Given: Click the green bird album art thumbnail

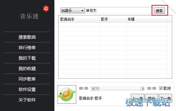Looking at the screenshot, I should (67, 94).
